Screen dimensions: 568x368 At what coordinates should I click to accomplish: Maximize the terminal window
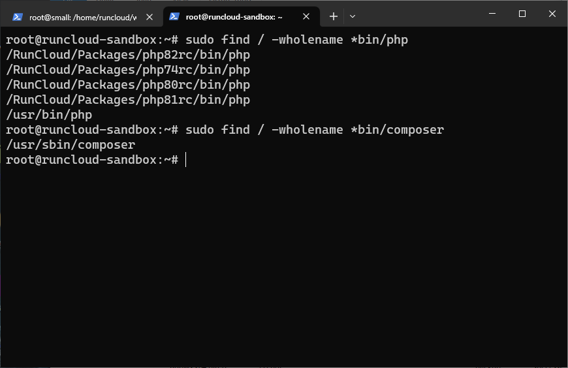pyautogui.click(x=522, y=14)
